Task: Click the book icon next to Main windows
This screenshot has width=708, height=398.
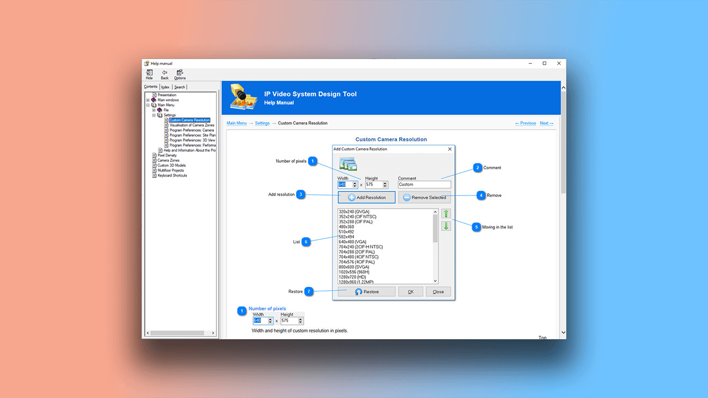Action: click(x=155, y=100)
